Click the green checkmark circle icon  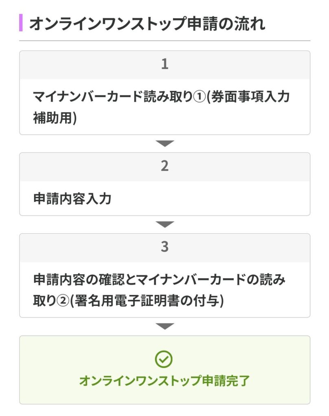click(164, 359)
